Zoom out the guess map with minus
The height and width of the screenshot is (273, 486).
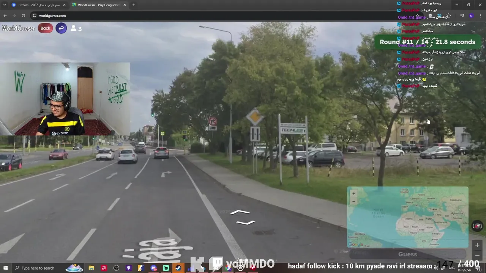[353, 201]
